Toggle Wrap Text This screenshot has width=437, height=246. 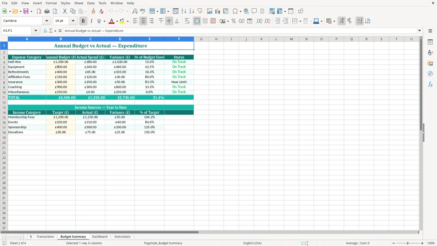[187, 21]
